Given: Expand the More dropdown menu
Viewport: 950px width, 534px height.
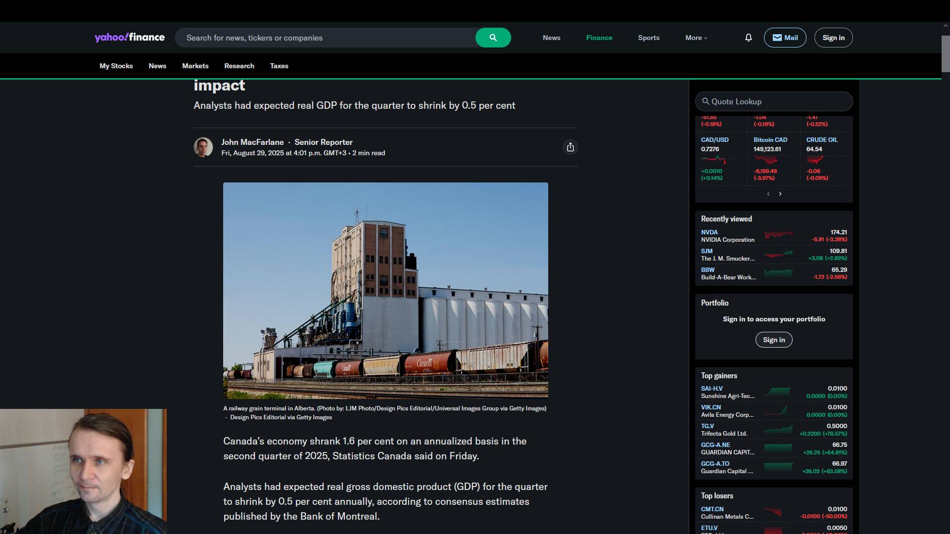Looking at the screenshot, I should pyautogui.click(x=696, y=38).
